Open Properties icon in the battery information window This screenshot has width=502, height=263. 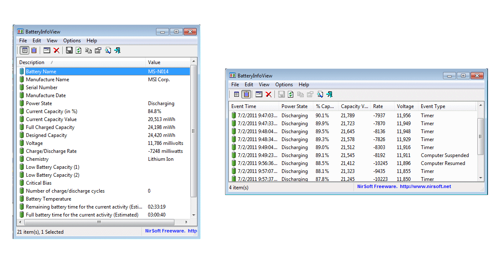point(98,50)
